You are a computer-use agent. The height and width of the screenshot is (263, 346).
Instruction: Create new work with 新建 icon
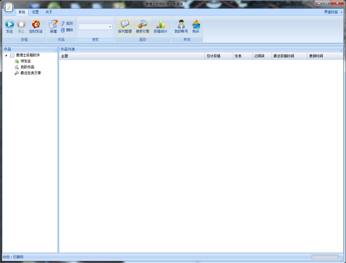[x=53, y=25]
